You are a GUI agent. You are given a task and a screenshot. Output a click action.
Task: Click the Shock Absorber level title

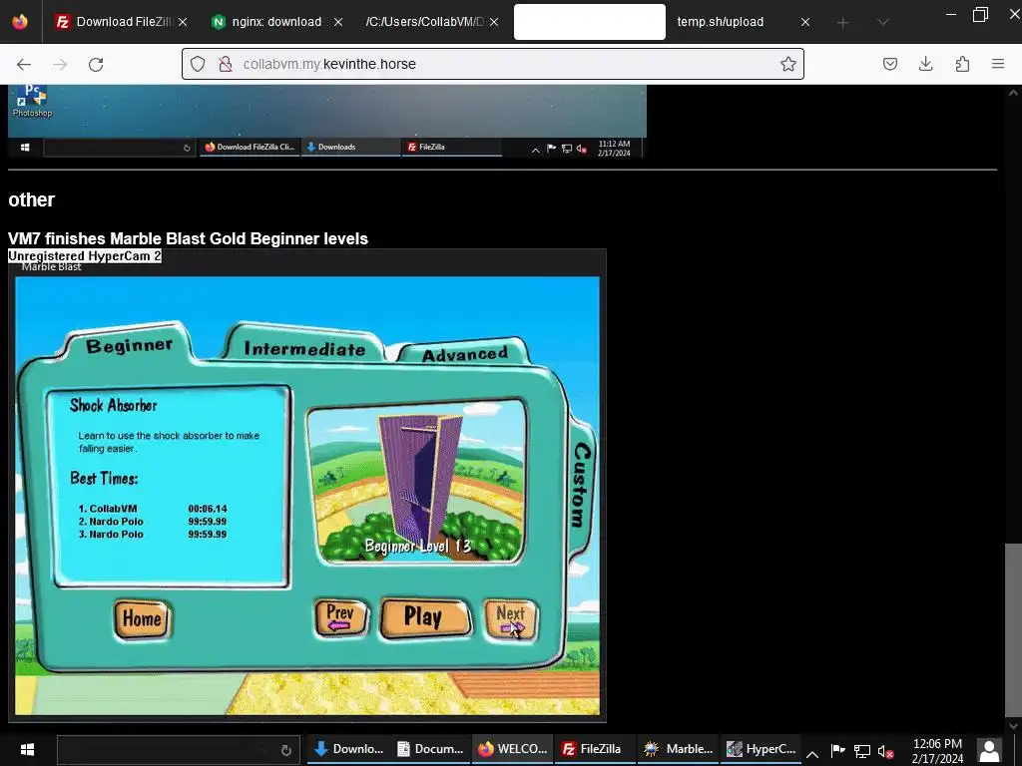(x=114, y=405)
